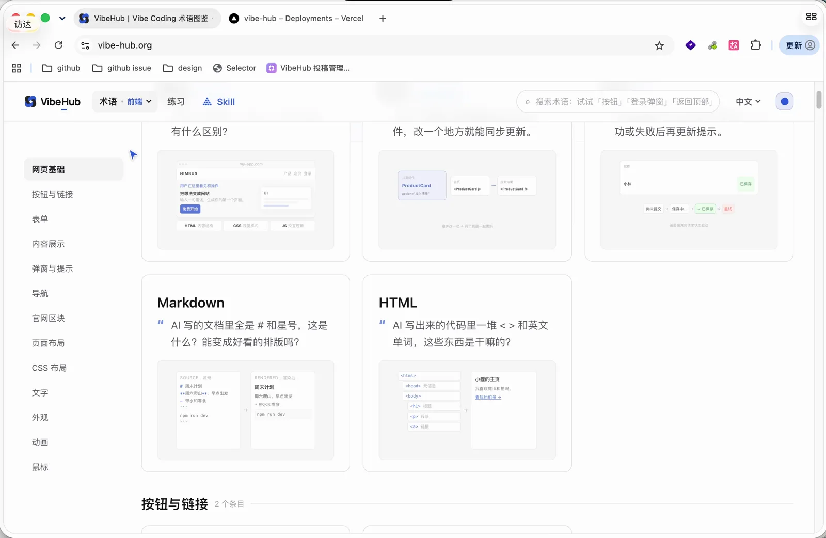This screenshot has width=826, height=538.
Task: Open the HTML term card title
Action: point(398,303)
